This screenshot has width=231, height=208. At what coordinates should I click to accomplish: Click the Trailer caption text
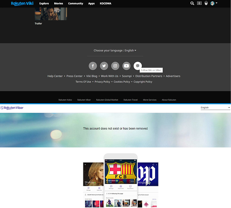[x=38, y=24]
